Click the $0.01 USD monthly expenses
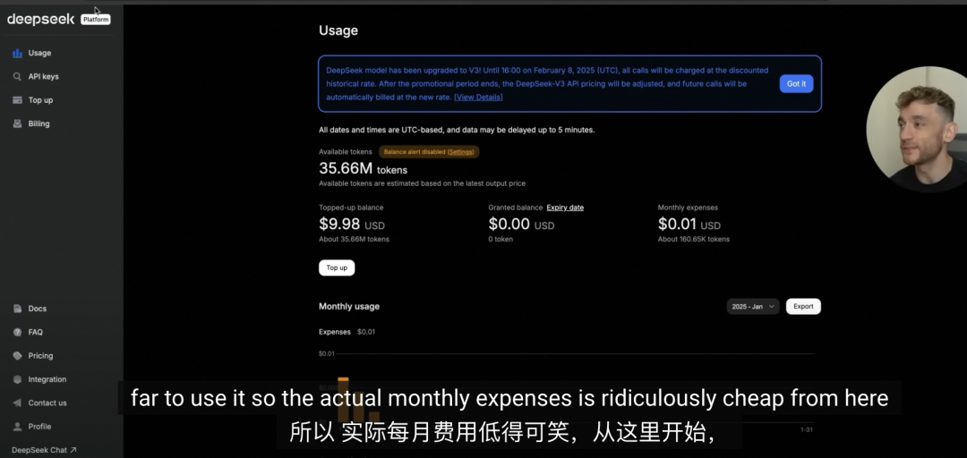967x458 pixels. pyautogui.click(x=689, y=224)
